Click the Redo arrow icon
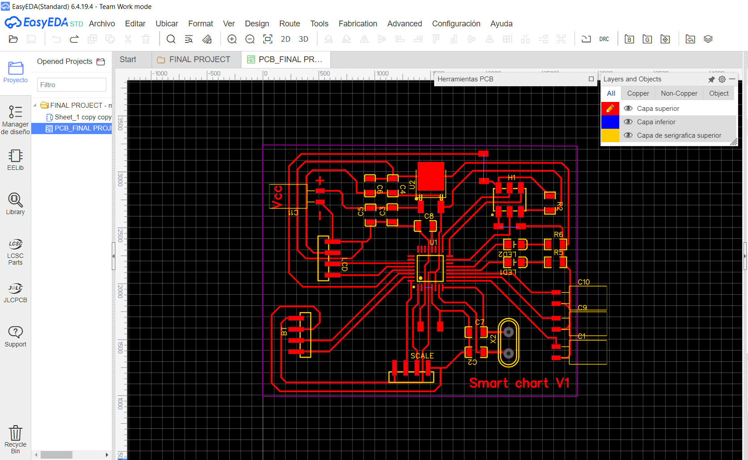748x460 pixels. [x=74, y=39]
